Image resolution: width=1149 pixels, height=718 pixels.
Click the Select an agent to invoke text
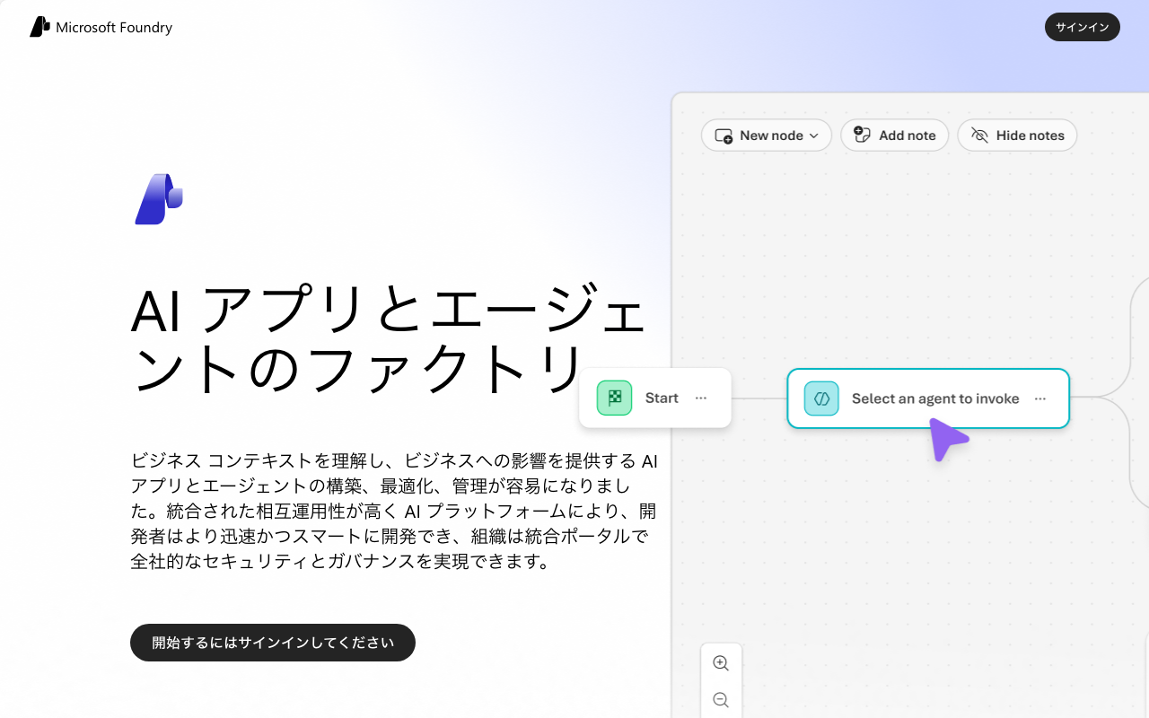tap(935, 398)
